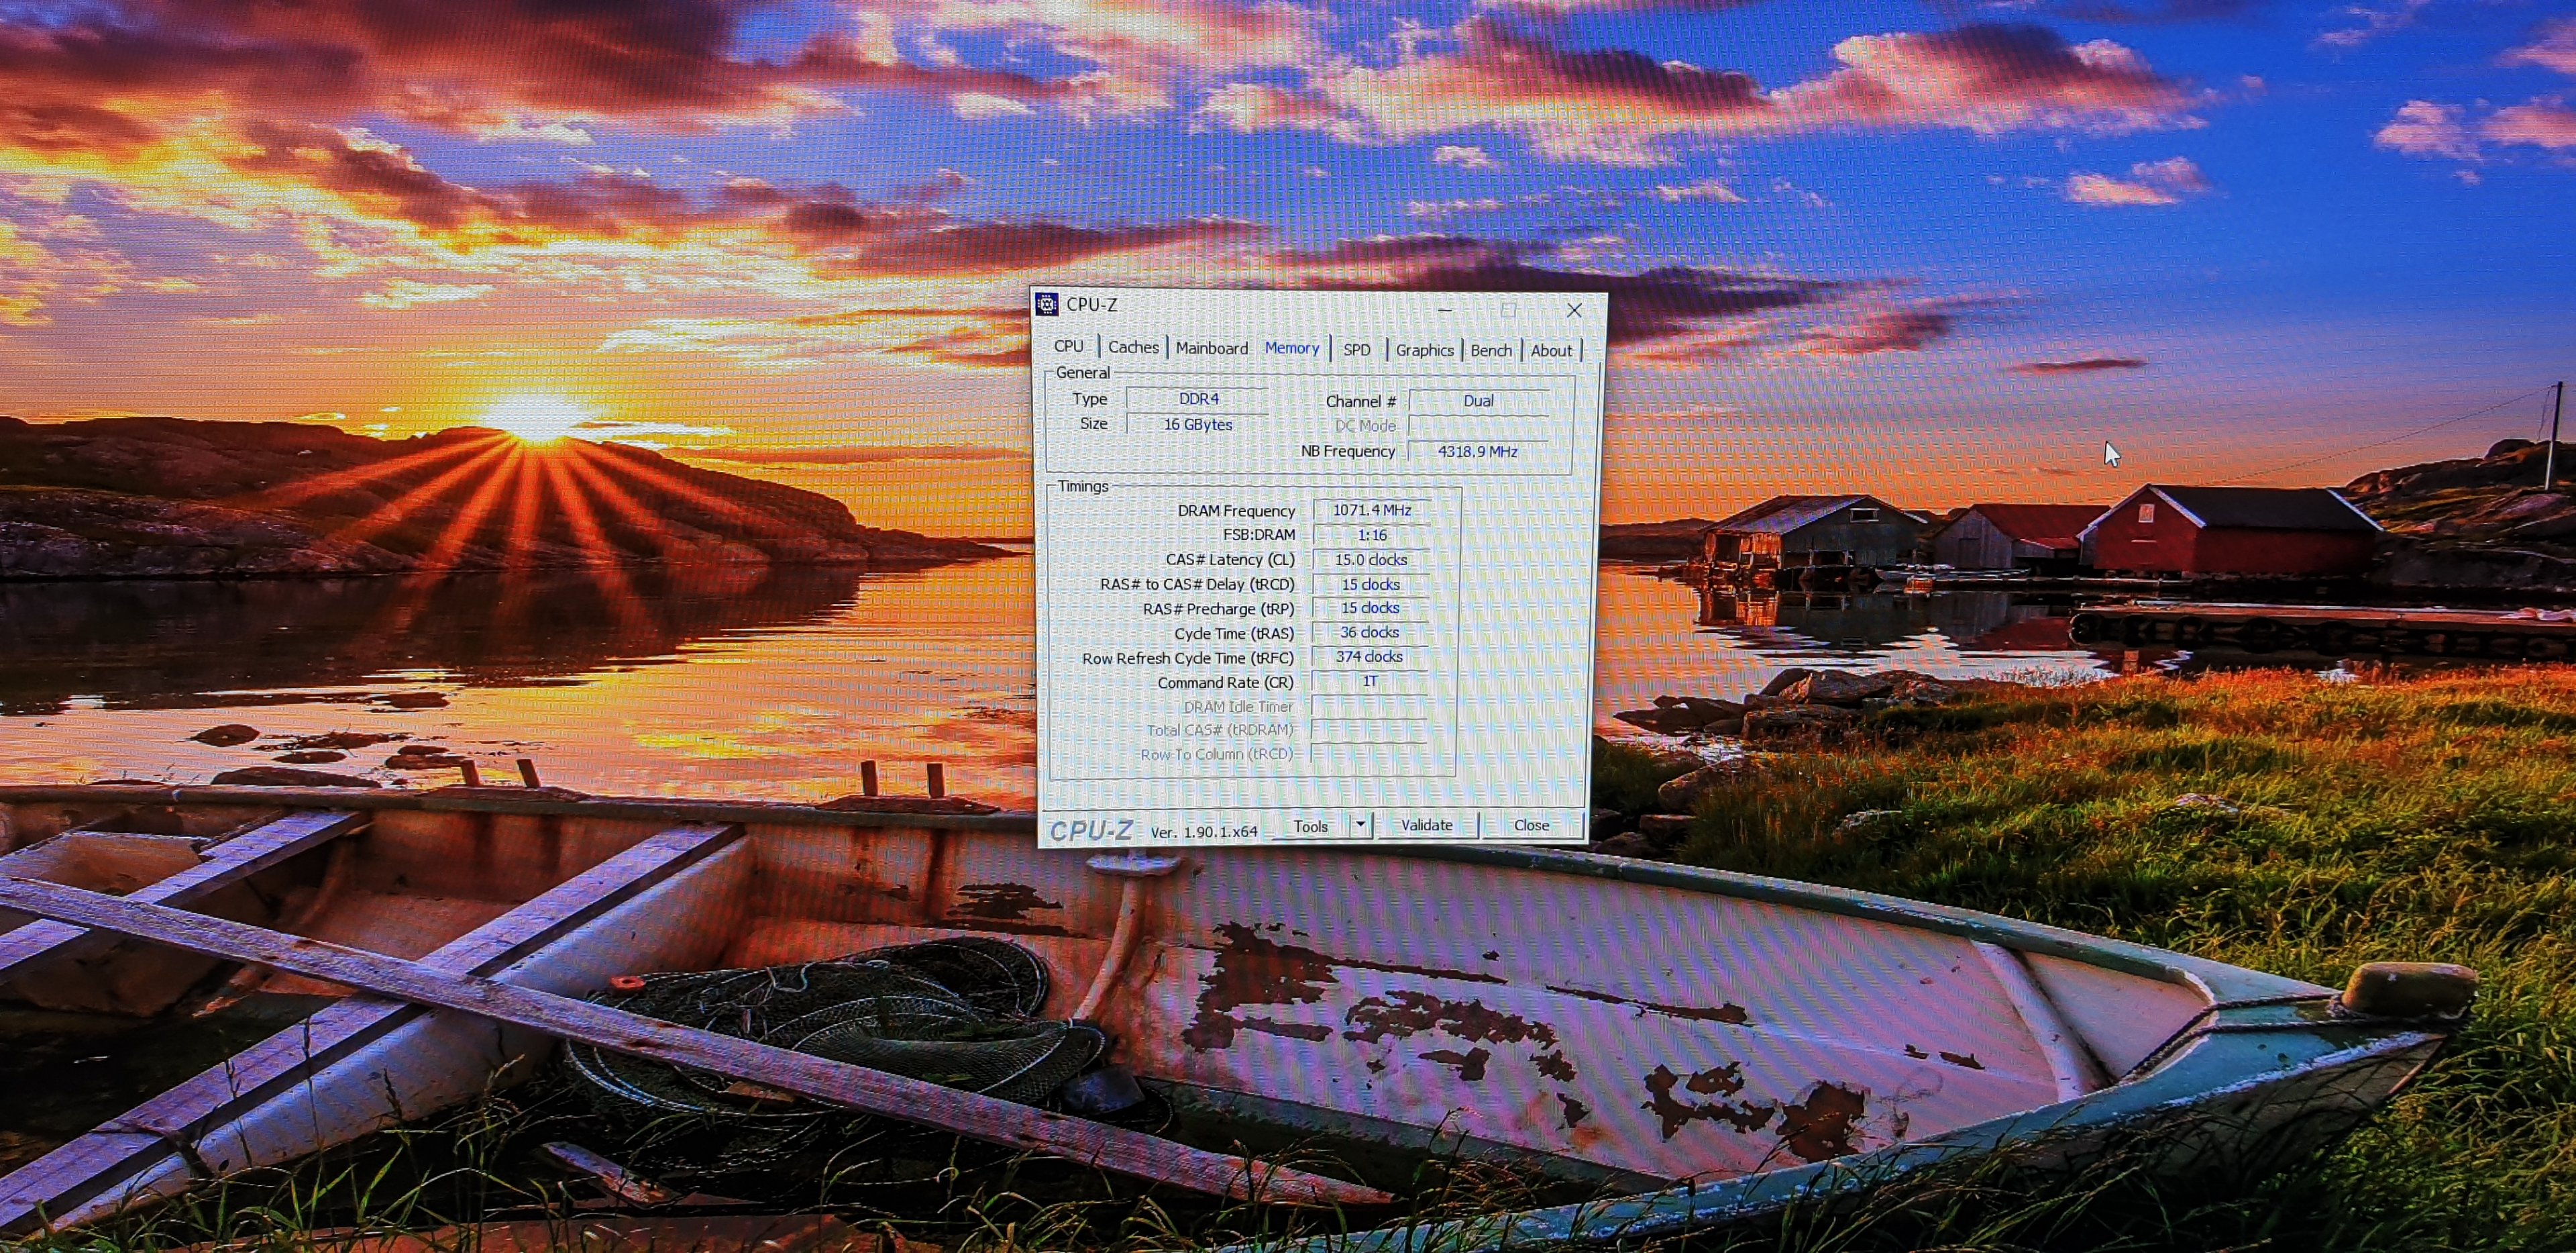Viewport: 2576px width, 1253px height.
Task: Switch to the SPD tab
Action: (x=1356, y=349)
